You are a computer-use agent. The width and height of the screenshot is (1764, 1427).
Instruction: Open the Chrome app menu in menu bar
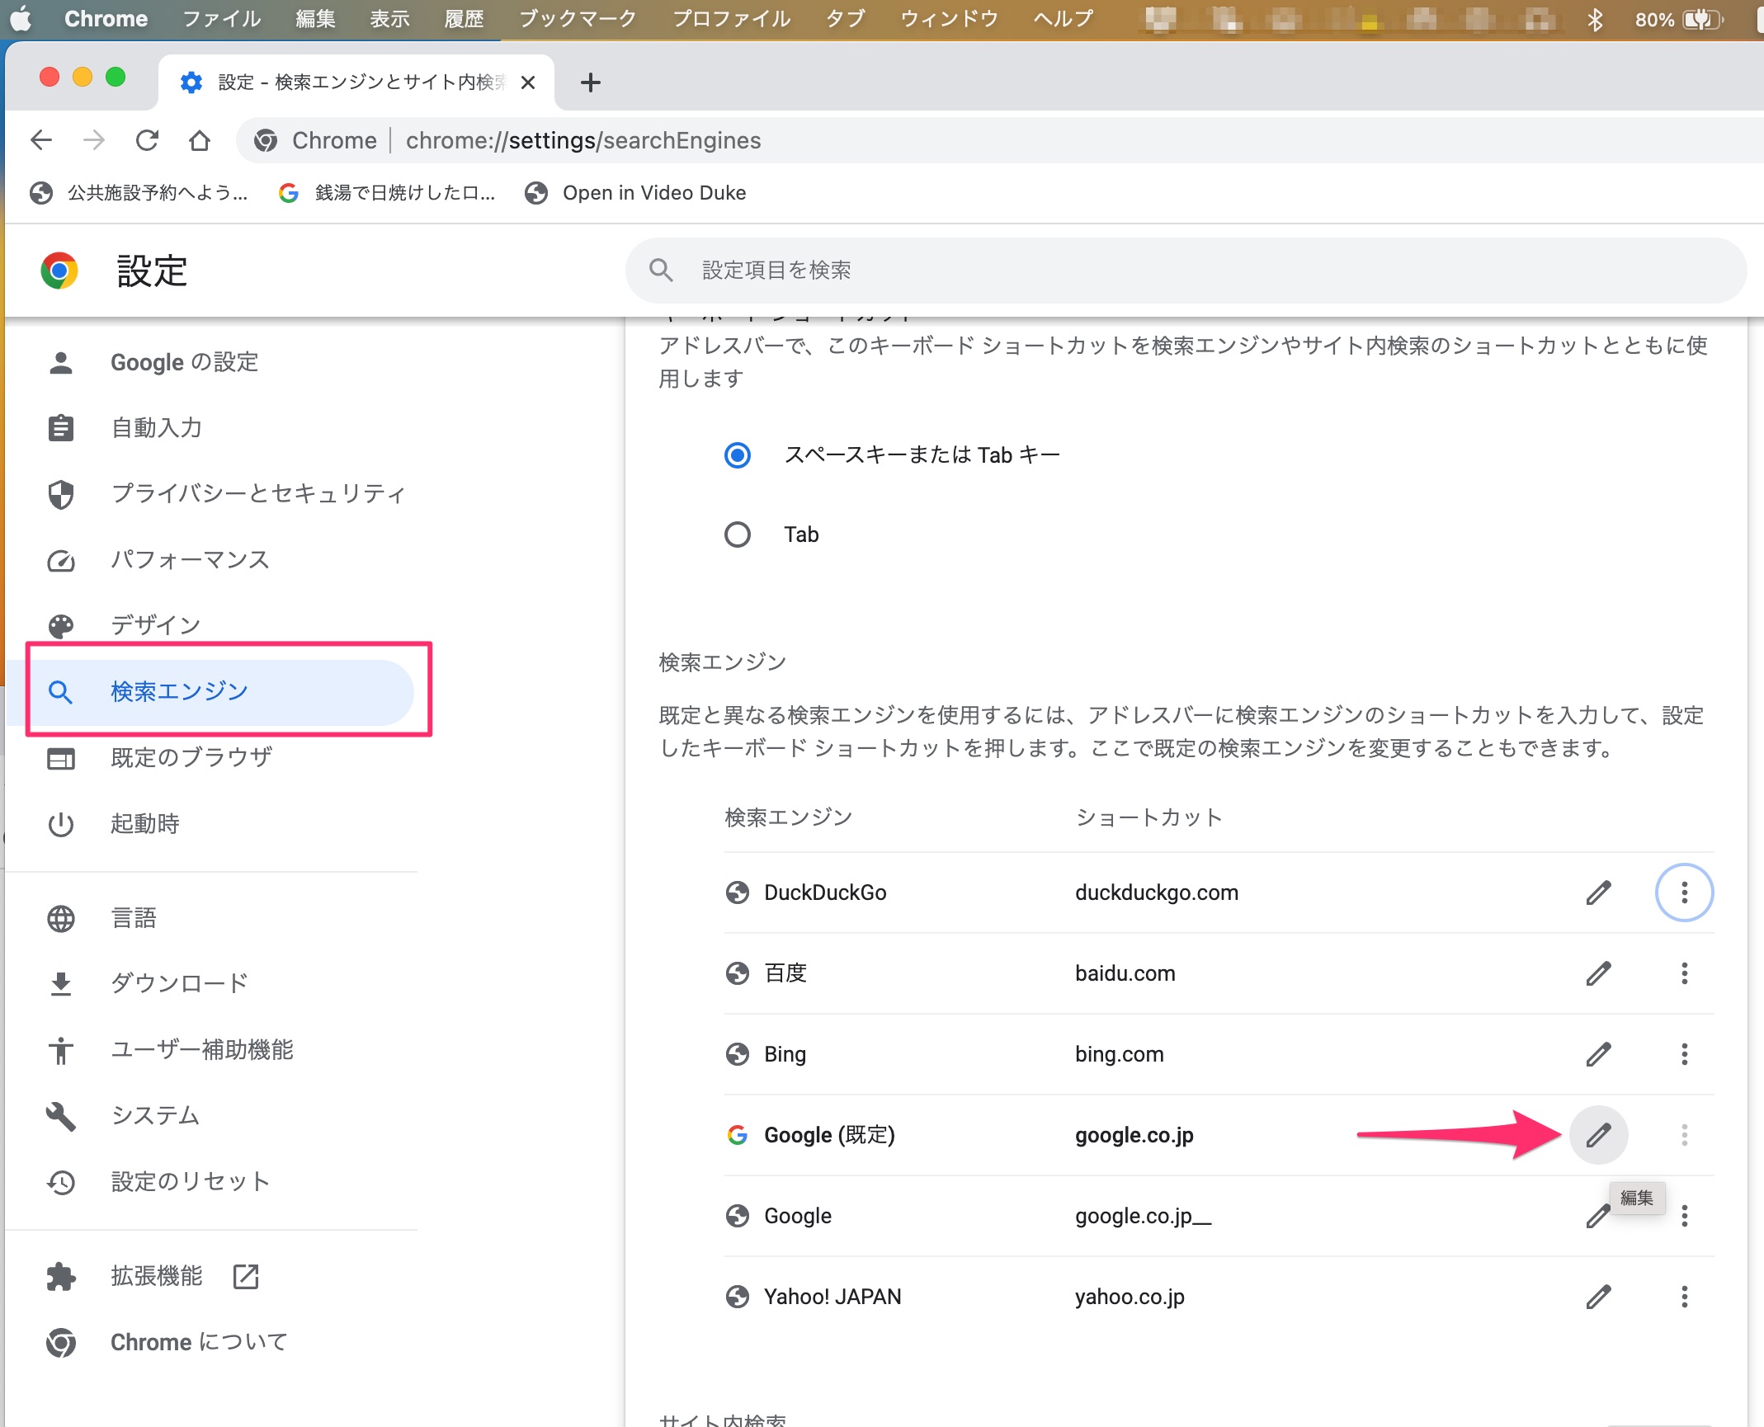tap(106, 18)
